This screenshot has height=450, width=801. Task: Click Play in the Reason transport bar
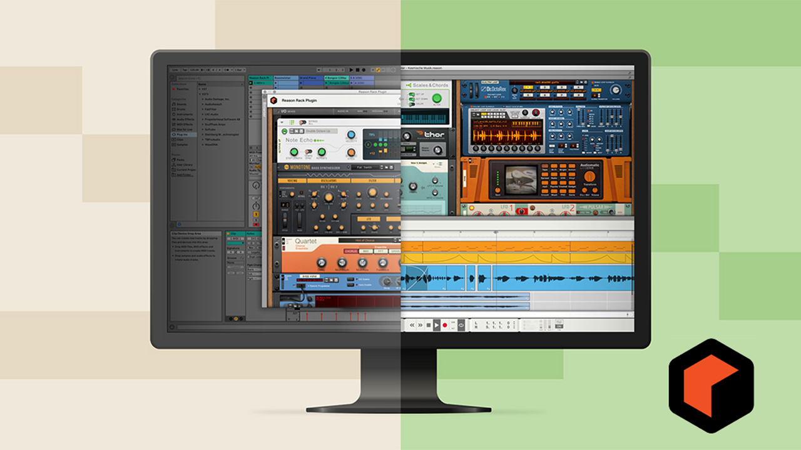pyautogui.click(x=437, y=325)
